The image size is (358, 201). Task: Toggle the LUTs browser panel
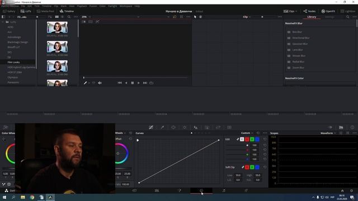[x=26, y=11]
